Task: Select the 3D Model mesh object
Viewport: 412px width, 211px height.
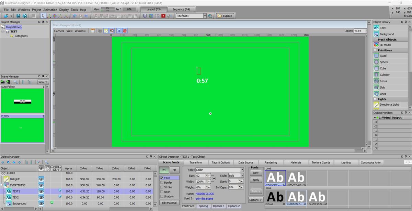Action: pos(385,45)
